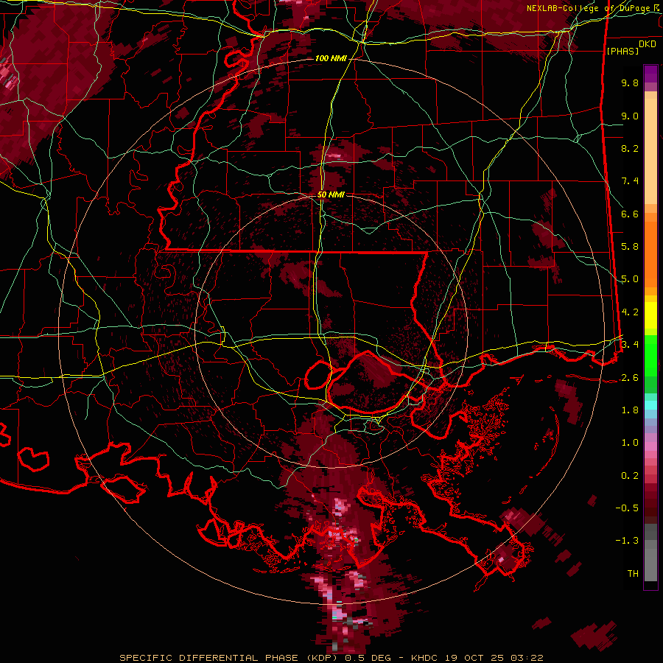Click the 7.4 value on the color scale
The height and width of the screenshot is (663, 663).
point(630,181)
